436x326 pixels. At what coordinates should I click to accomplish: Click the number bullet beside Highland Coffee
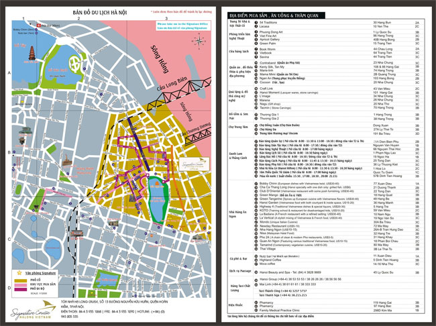tap(256, 260)
